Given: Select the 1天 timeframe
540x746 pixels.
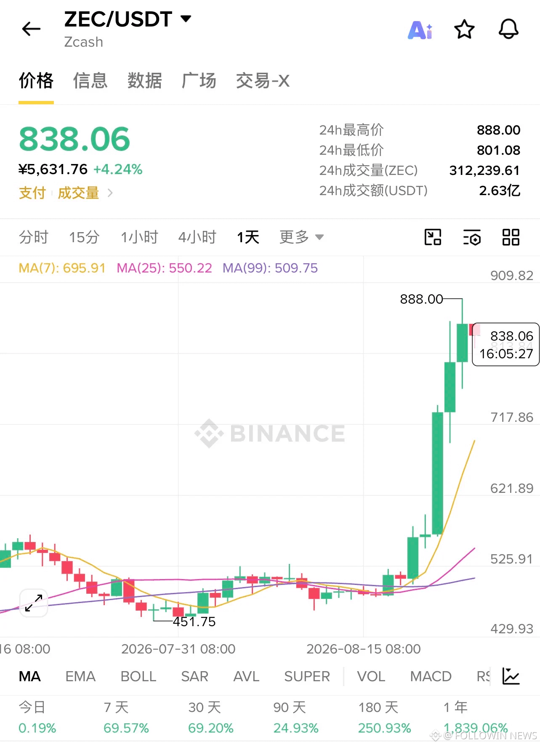Looking at the screenshot, I should [248, 237].
